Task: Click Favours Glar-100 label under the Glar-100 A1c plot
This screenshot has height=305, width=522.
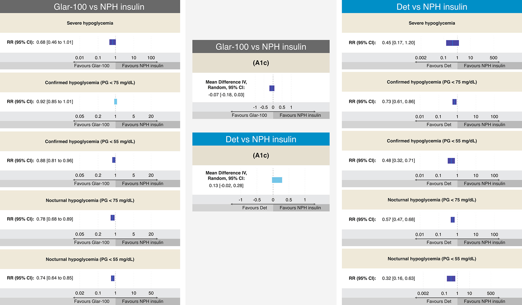Action: 249,115
